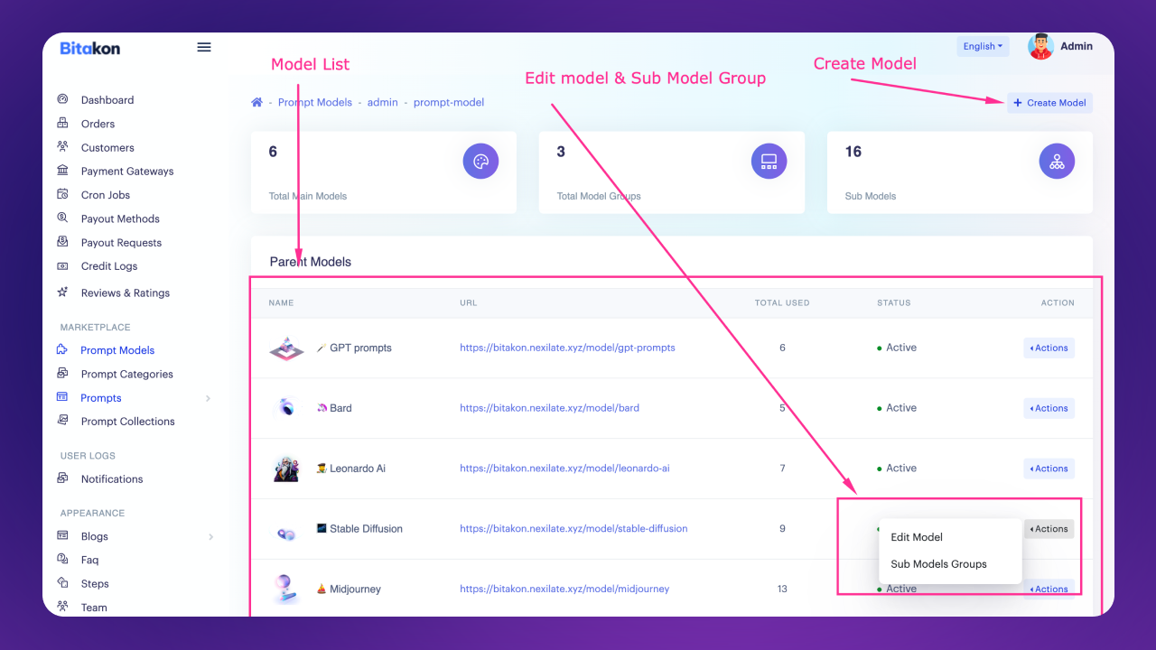
Task: Click the Team sidebar icon
Action: 62,607
